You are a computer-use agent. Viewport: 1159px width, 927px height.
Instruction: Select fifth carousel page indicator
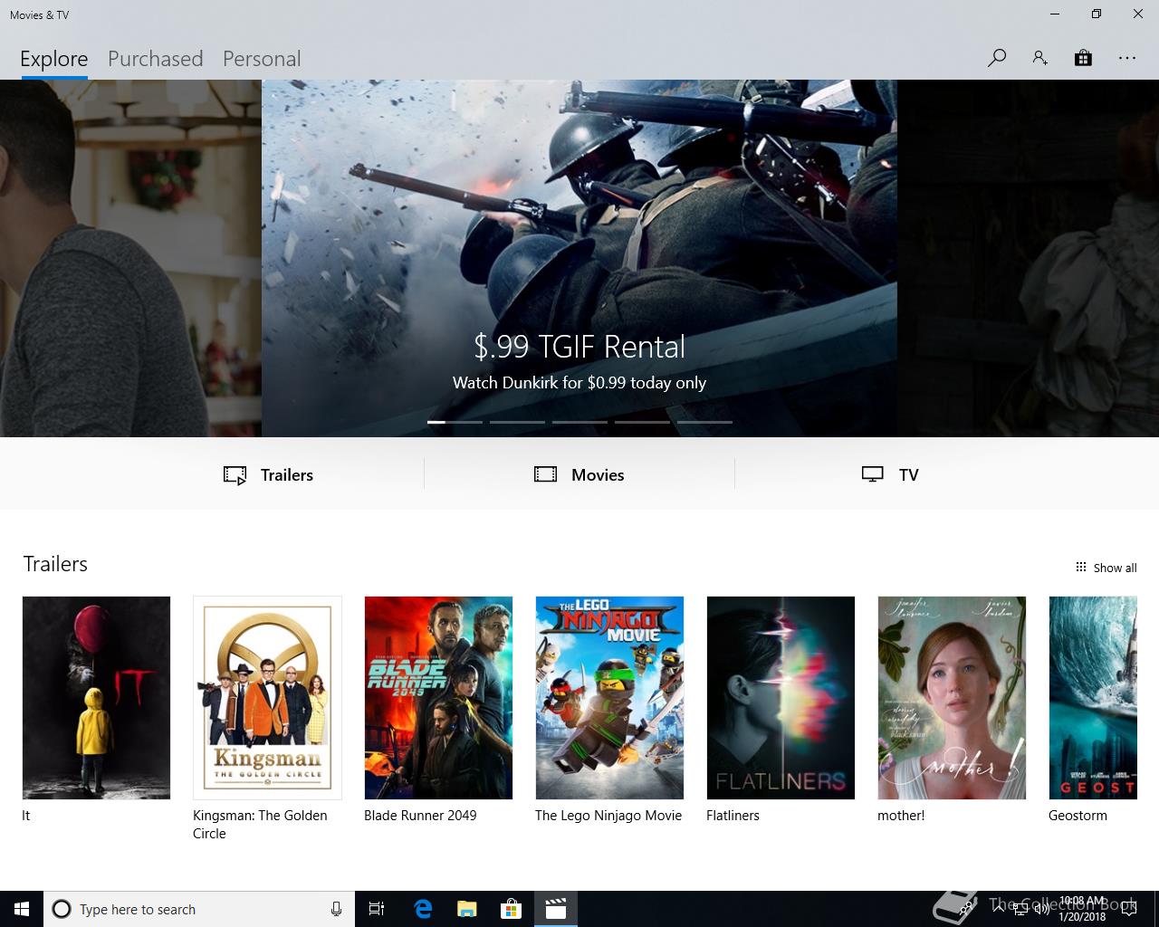704,422
